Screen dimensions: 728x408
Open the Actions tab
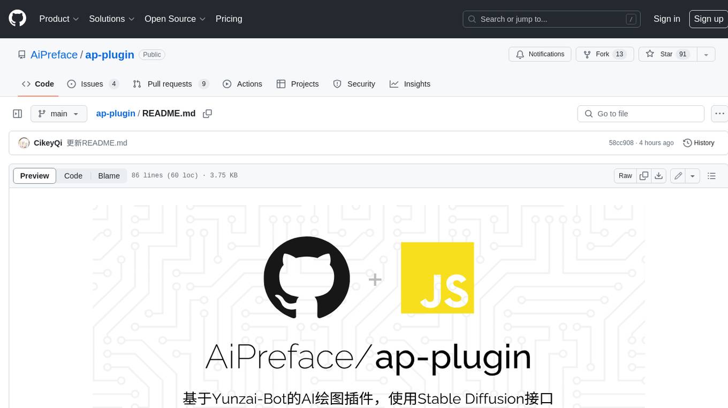click(242, 84)
